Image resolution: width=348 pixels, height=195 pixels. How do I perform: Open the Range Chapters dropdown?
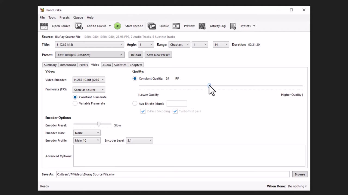tap(179, 45)
